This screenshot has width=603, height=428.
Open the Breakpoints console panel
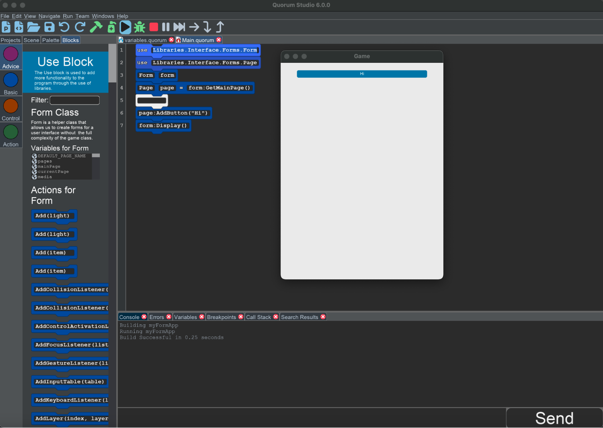click(x=224, y=317)
